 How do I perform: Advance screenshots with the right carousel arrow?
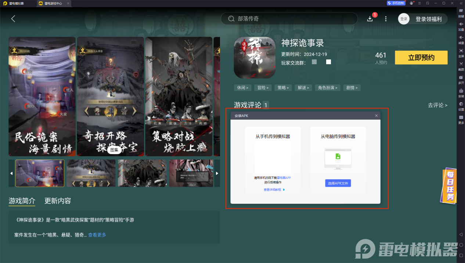click(217, 173)
